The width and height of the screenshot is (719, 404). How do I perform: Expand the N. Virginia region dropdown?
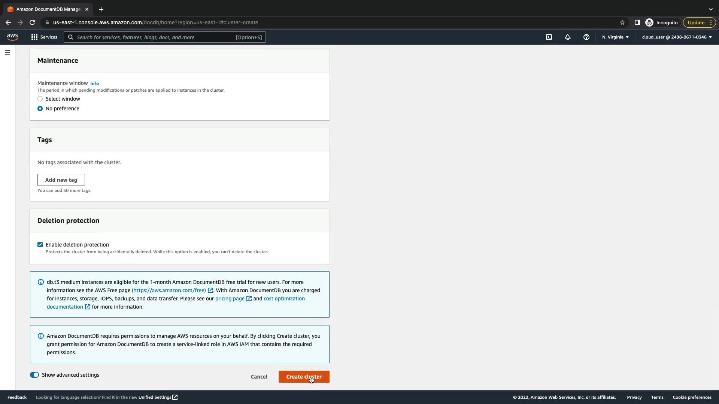pos(615,37)
